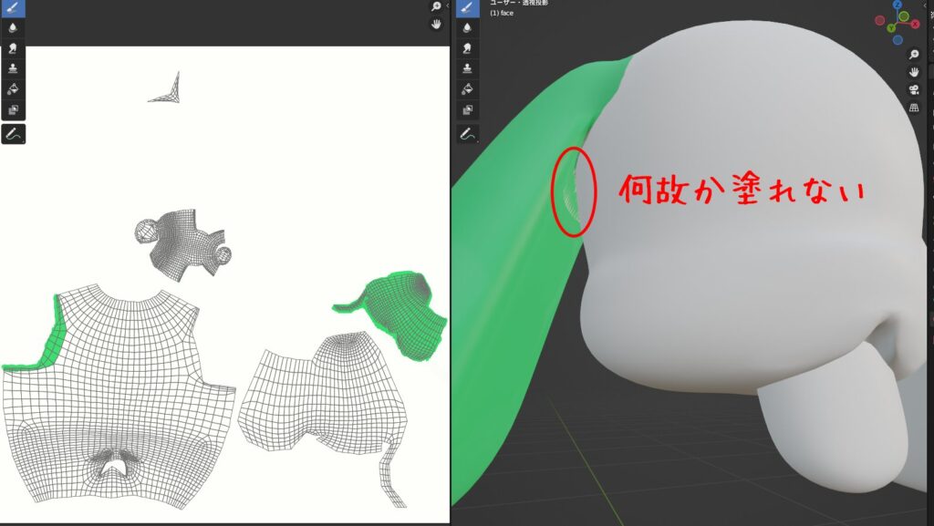This screenshot has height=526, width=934.
Task: Activate the Mask tool in the image editor toolbar
Action: [13, 109]
